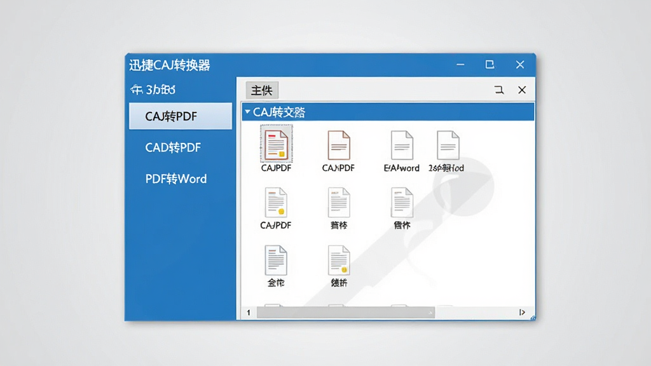Screen dimensions: 651x366
Task: Maximize the 迅捷CAJ转换器 window
Action: tap(490, 64)
